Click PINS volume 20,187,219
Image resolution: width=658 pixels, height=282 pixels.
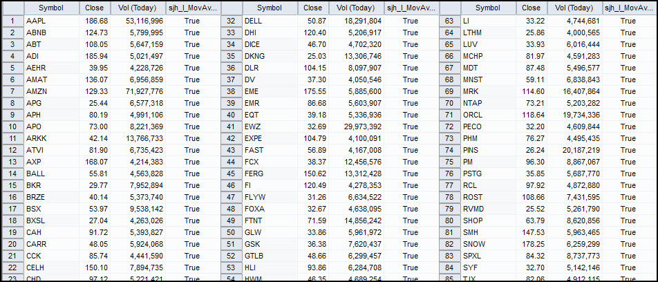(x=575, y=150)
